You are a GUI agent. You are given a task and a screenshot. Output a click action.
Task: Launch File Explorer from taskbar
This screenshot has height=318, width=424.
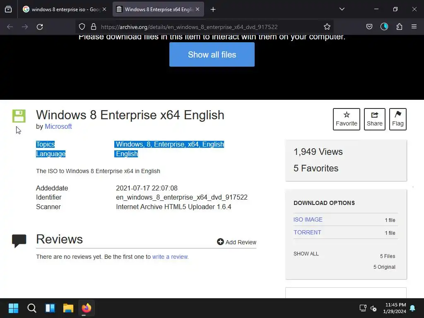tap(68, 308)
